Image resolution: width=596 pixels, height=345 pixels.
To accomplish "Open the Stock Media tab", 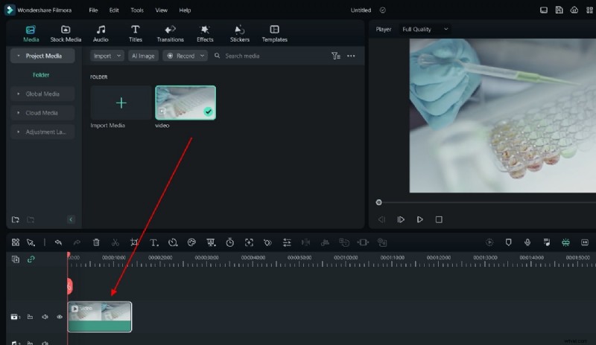I will coord(66,33).
